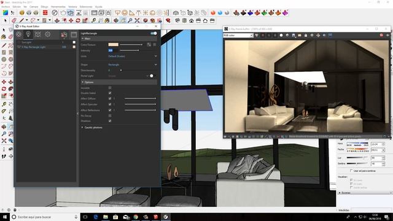The width and height of the screenshot is (393, 221).
Task: Open the RGB color channel dropdown
Action: [238, 36]
